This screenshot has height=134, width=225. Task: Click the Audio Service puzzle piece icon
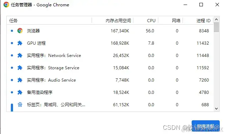[x=20, y=80]
